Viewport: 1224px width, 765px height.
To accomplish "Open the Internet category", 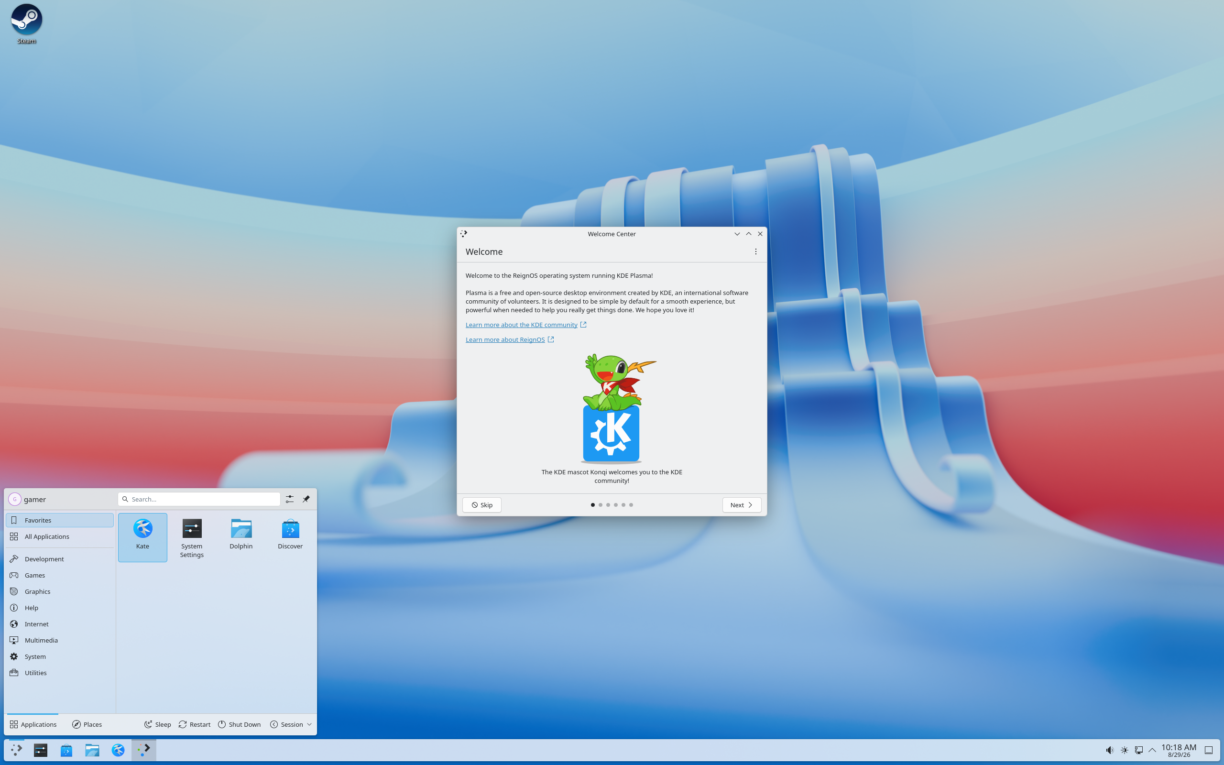I will [60, 624].
